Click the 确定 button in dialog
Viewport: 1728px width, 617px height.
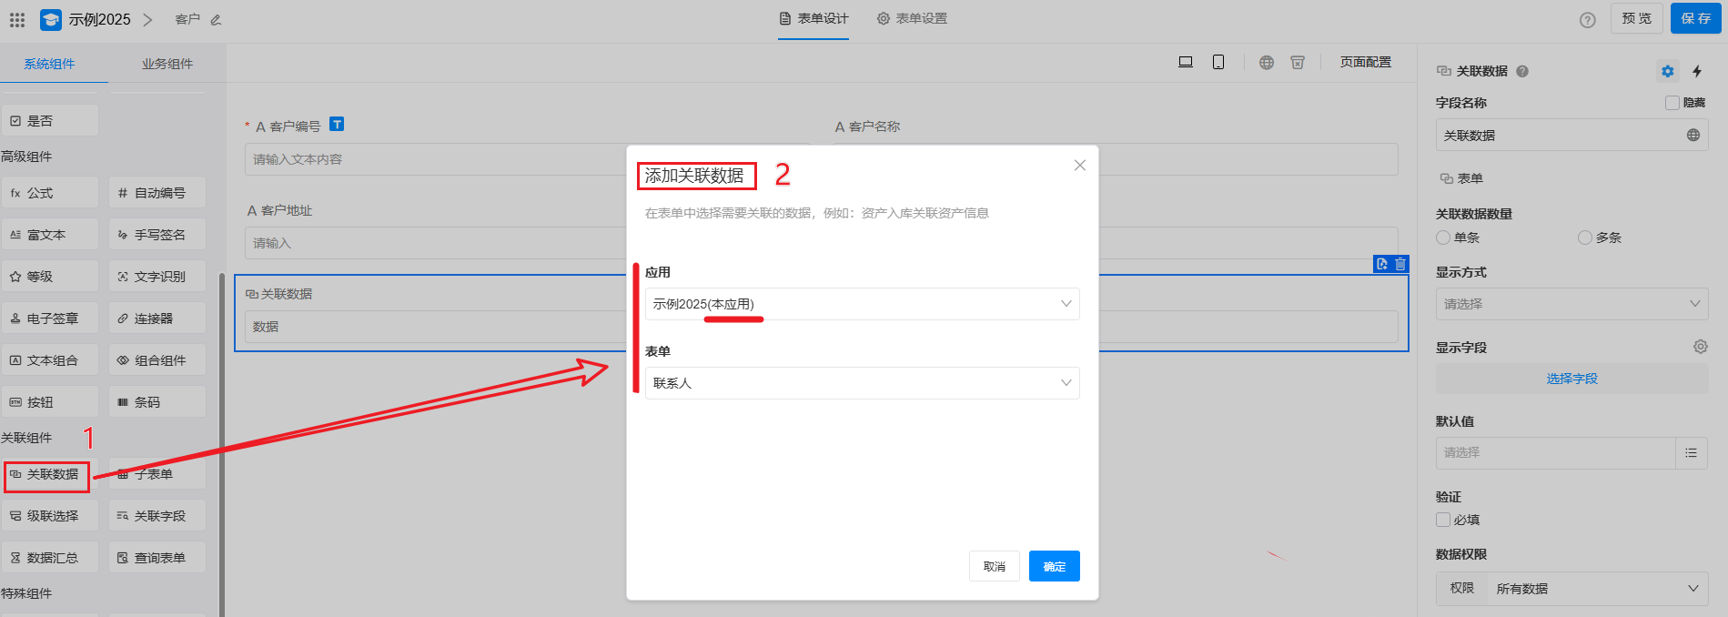coord(1054,566)
